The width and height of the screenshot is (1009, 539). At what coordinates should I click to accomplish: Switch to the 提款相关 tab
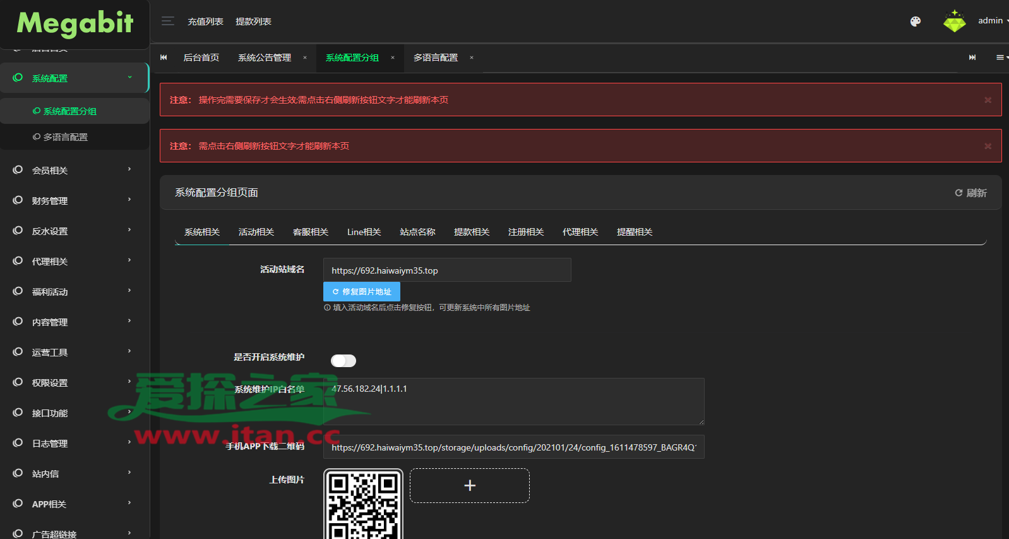472,232
